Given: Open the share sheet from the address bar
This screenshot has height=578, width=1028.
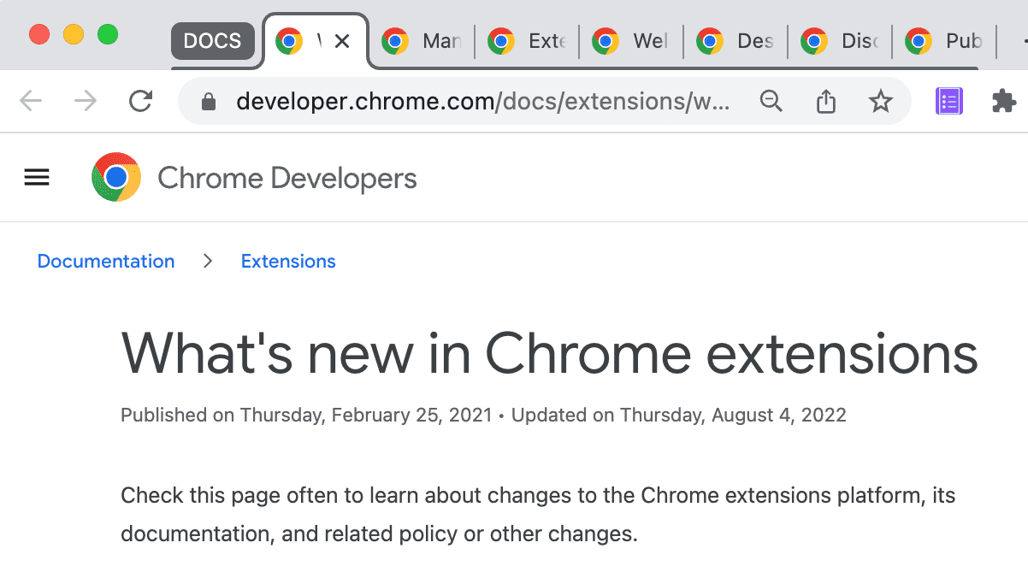Looking at the screenshot, I should coord(825,100).
